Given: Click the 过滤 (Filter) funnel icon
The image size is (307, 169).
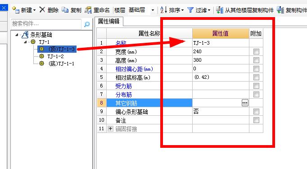Looking at the screenshot, I should 190,10.
